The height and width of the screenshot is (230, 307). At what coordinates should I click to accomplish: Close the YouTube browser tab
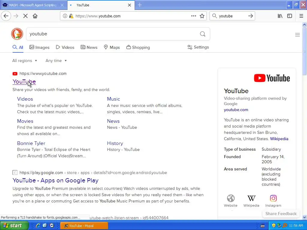[x=130, y=5]
